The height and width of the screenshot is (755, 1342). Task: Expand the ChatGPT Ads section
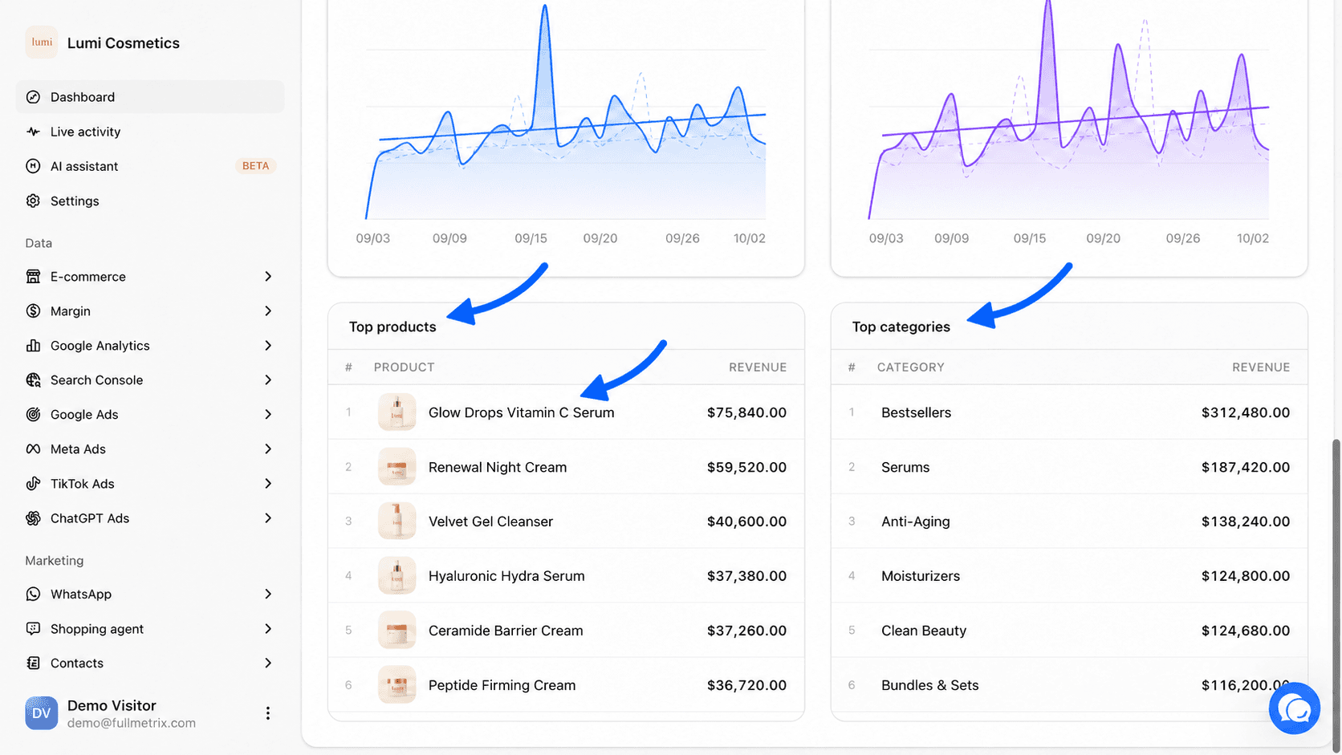[268, 518]
